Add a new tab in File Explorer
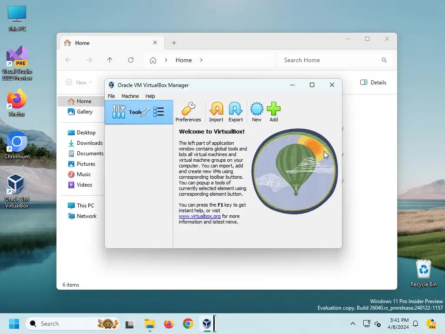 point(174,43)
